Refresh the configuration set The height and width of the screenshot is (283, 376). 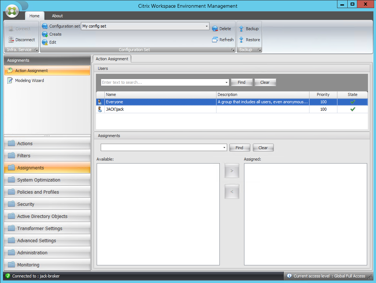223,39
